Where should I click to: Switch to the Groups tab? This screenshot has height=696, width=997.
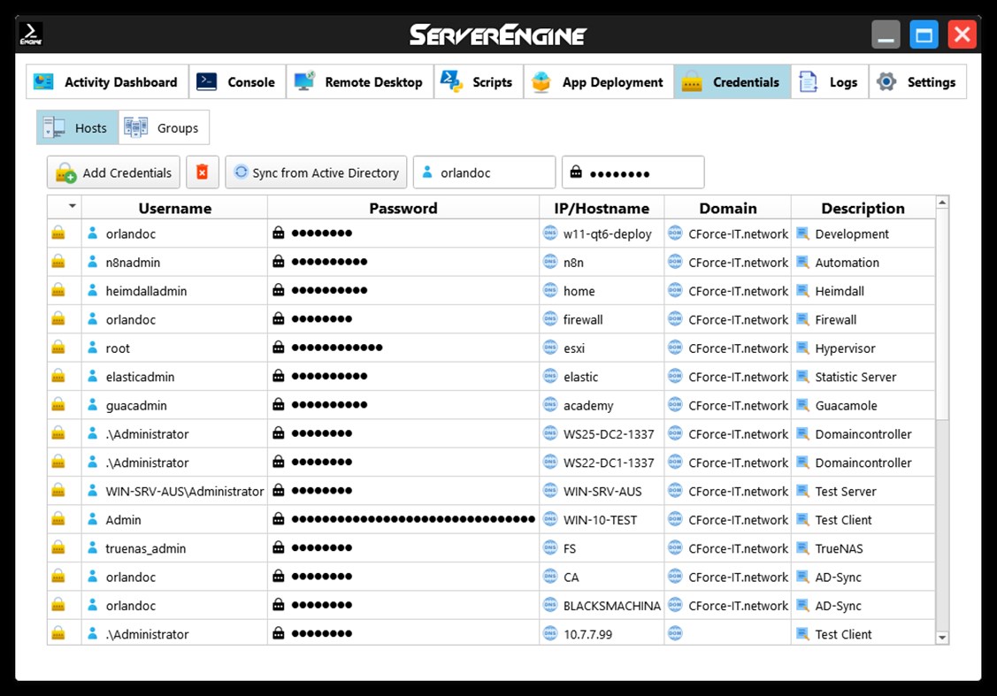click(163, 126)
